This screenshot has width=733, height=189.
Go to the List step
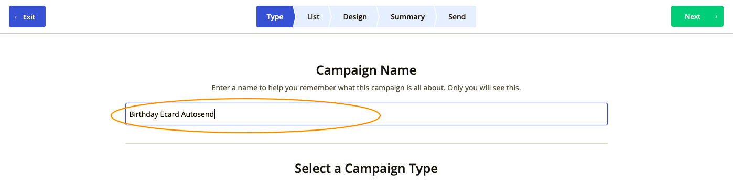tap(313, 17)
